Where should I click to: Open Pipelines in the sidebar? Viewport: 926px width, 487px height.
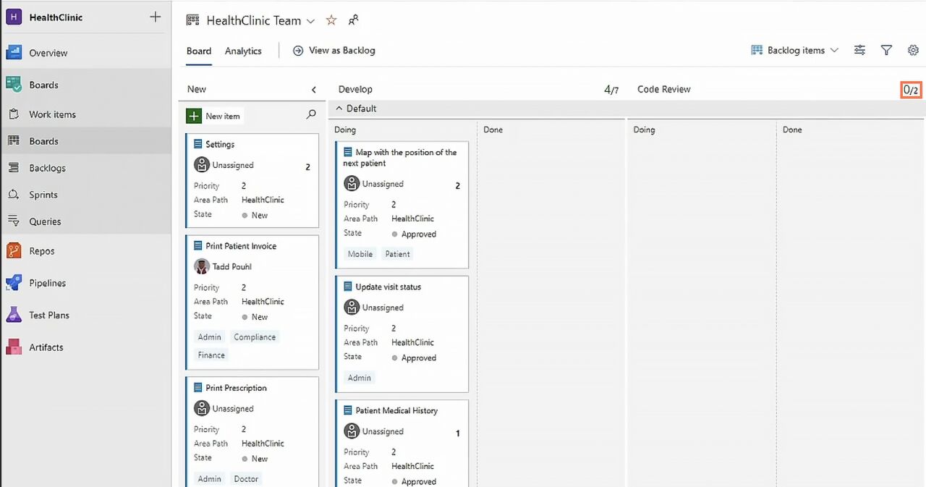47,283
